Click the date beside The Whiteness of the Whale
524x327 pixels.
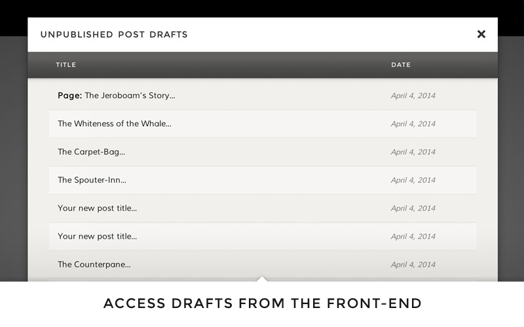[413, 124]
